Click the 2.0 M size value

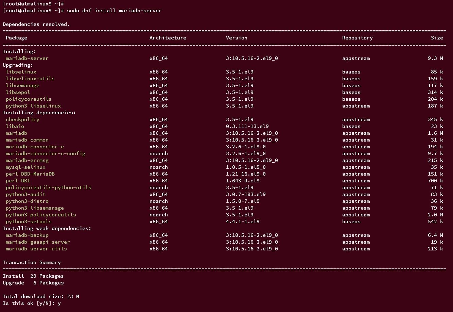coord(435,215)
